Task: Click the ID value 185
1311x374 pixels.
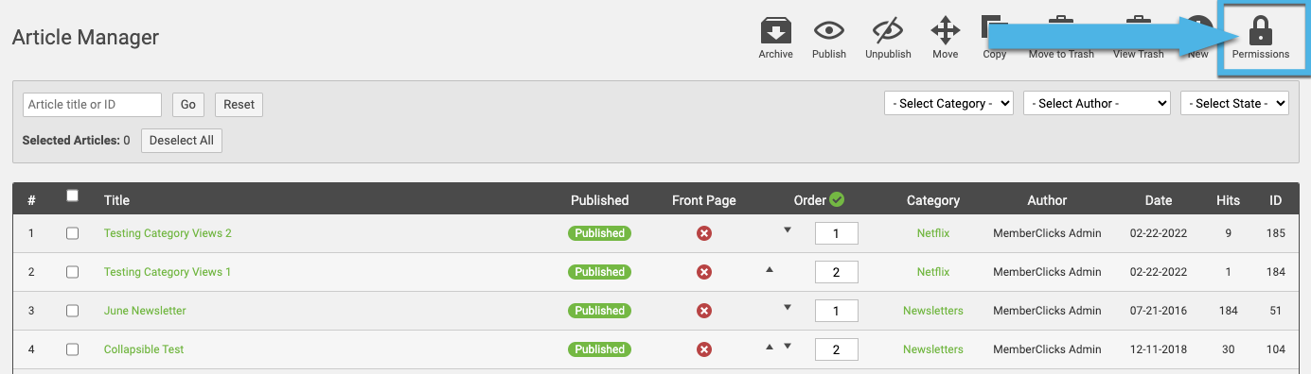Action: pos(1276,233)
